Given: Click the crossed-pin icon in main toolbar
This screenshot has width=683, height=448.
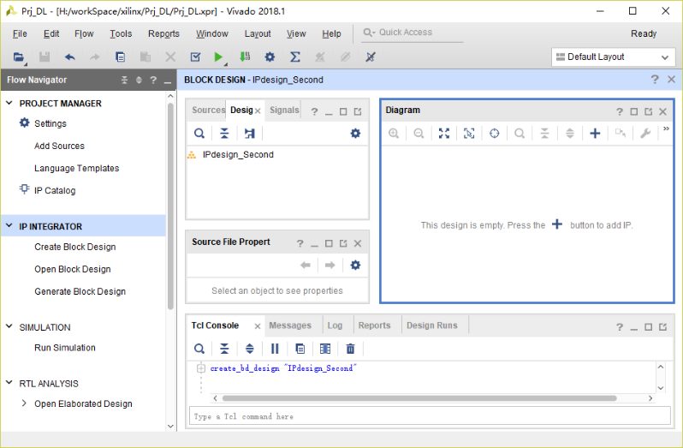Looking at the screenshot, I should pos(371,57).
